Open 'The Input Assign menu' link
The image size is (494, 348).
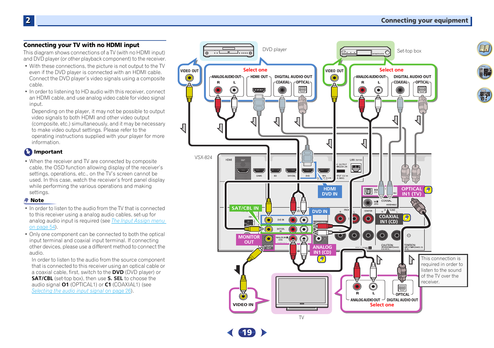pos(138,221)
